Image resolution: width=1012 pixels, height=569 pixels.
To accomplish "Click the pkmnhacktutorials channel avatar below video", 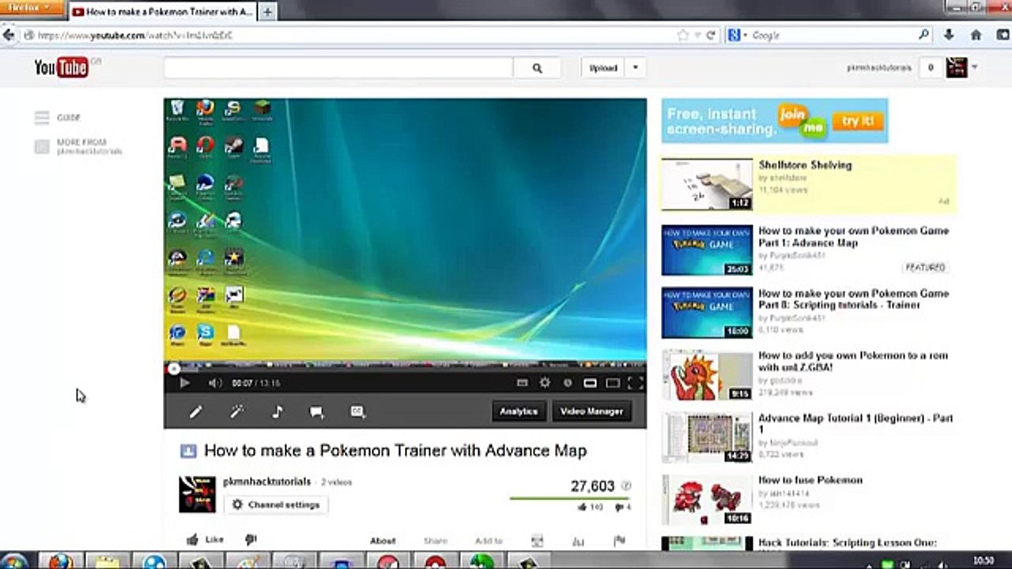I will [x=197, y=495].
